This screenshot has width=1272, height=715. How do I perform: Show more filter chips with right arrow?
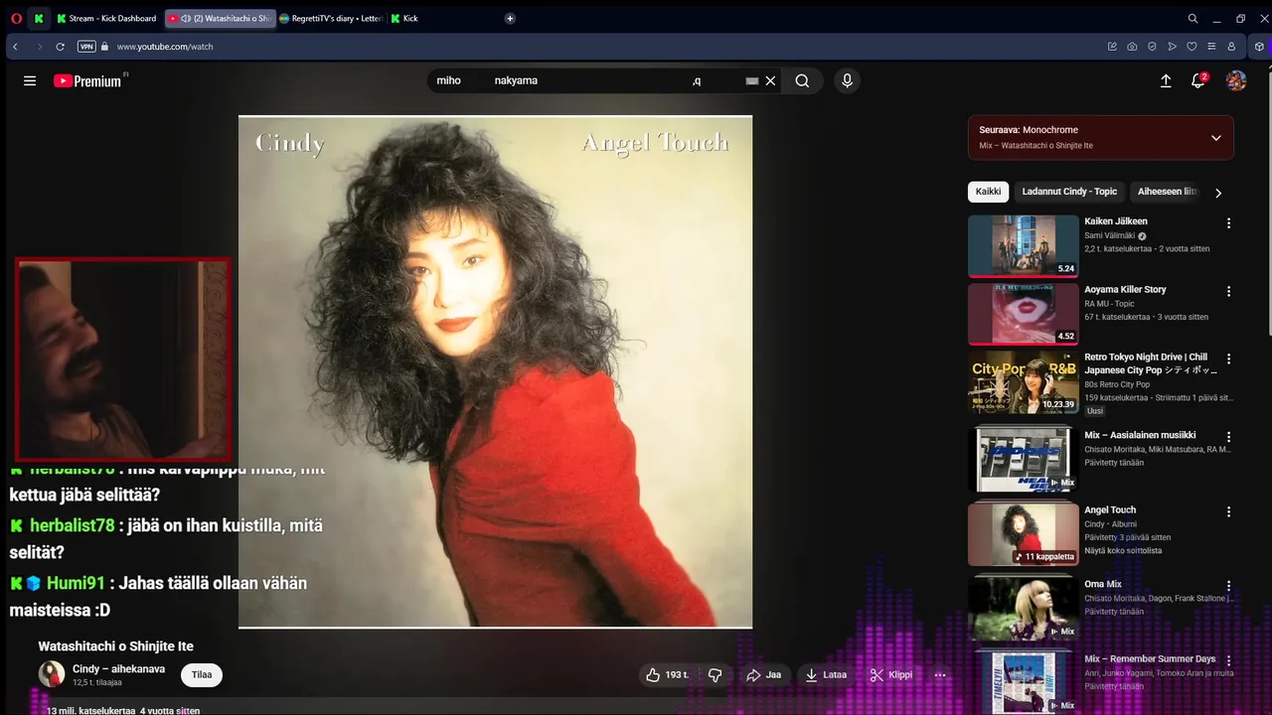point(1218,193)
